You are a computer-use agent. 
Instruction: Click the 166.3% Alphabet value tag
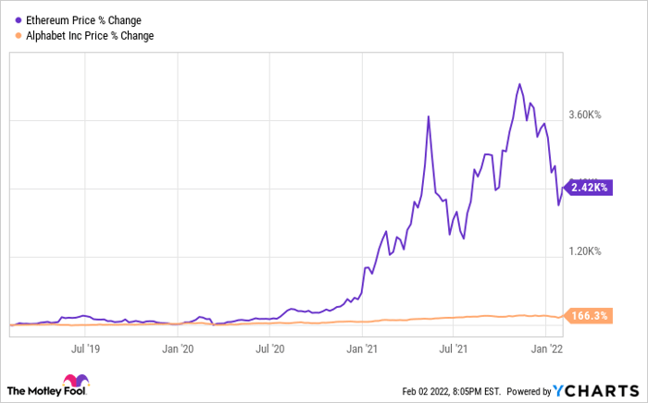(x=588, y=316)
